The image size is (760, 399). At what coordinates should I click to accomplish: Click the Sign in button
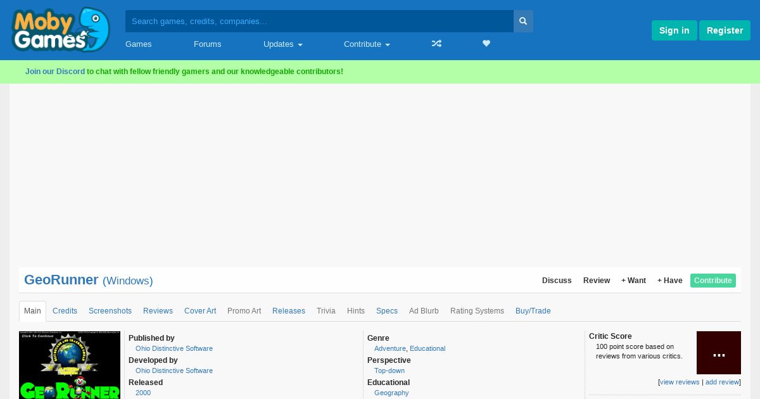click(674, 30)
